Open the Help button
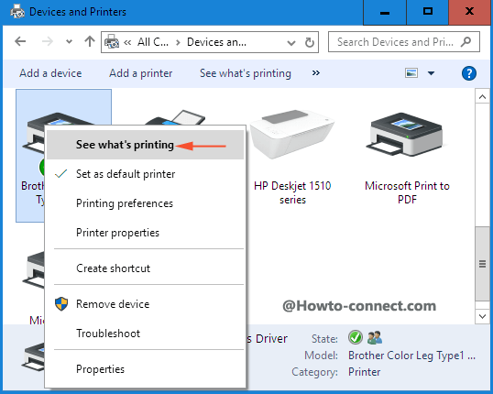 [469, 73]
